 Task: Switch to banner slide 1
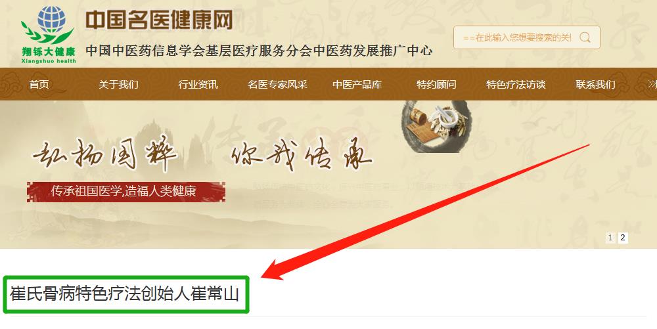click(x=610, y=238)
